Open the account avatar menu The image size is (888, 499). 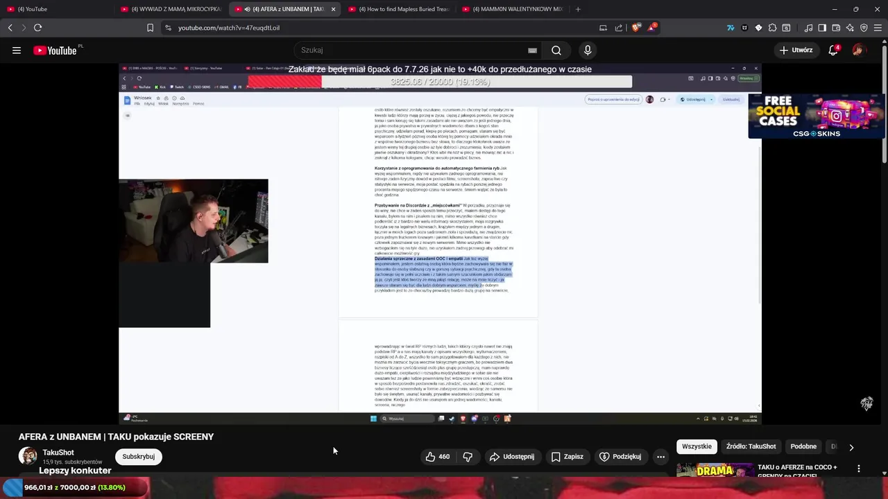click(859, 50)
